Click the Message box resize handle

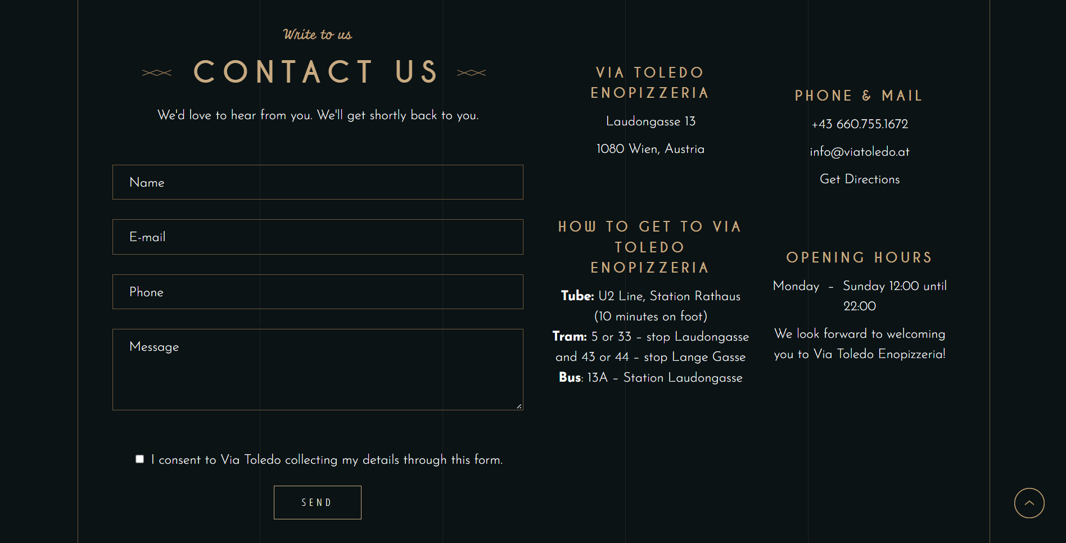pyautogui.click(x=519, y=406)
